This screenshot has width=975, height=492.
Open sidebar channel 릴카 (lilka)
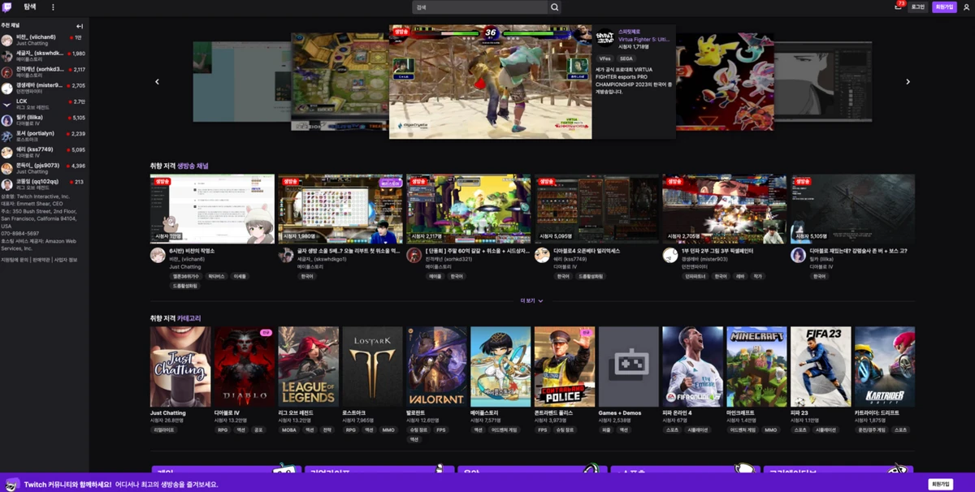click(43, 120)
